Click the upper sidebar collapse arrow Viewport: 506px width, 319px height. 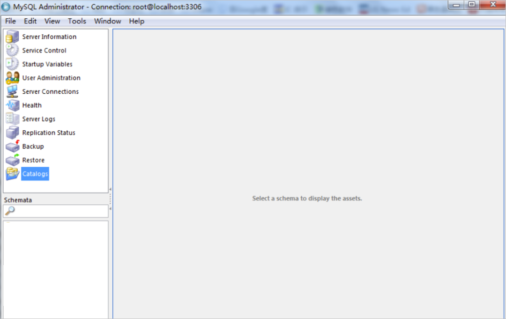tap(111, 189)
